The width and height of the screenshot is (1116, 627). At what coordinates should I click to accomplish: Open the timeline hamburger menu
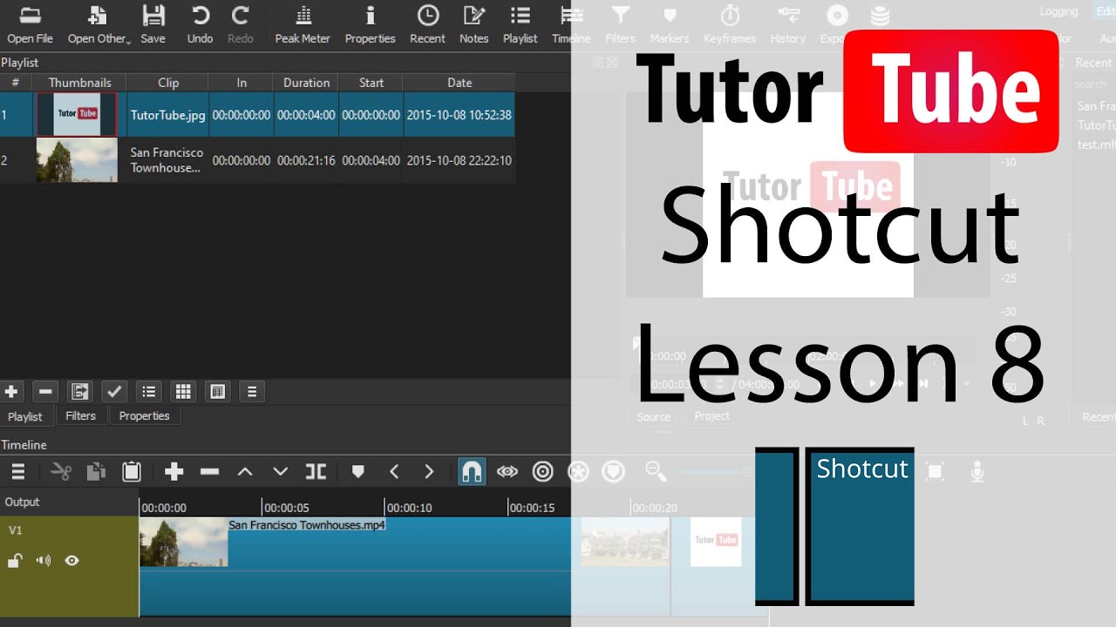coord(17,472)
